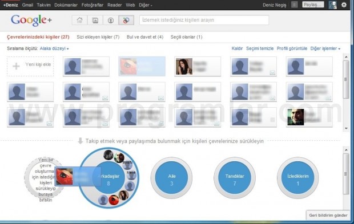Open the Paylaş share box
Image resolution: width=354 pixels, height=224 pixels.
click(313, 5)
